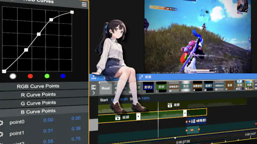
Task: Expand the chevron arrow below layer list icon
Action: (94, 93)
